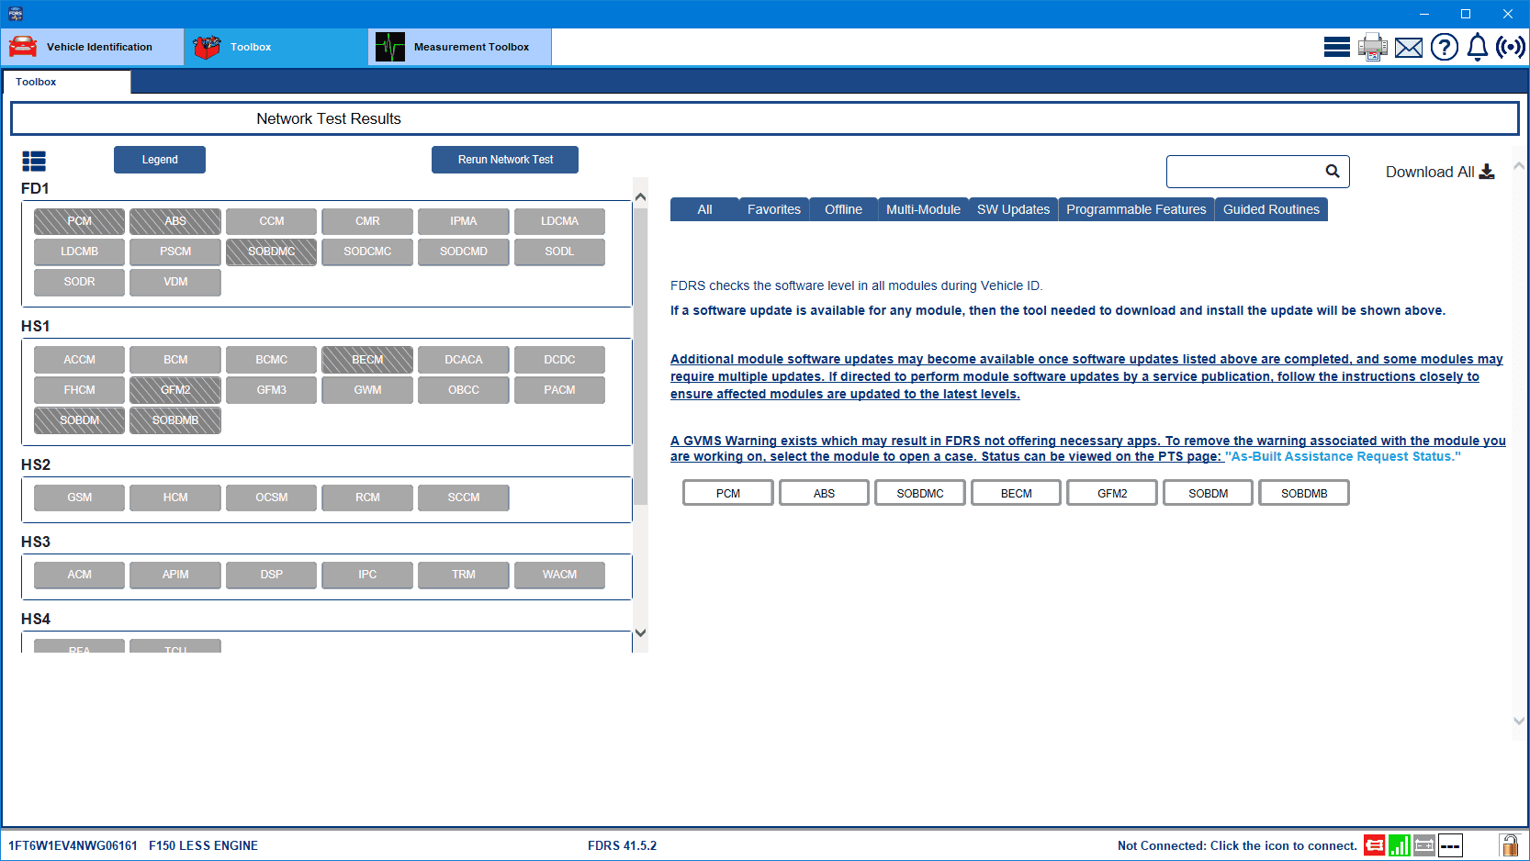Click the Download All arrow icon
This screenshot has width=1530, height=861.
[1487, 172]
